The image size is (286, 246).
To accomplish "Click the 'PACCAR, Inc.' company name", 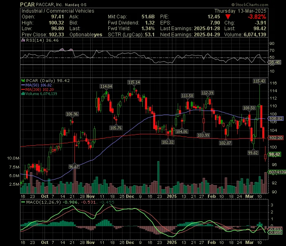I will [49, 4].
